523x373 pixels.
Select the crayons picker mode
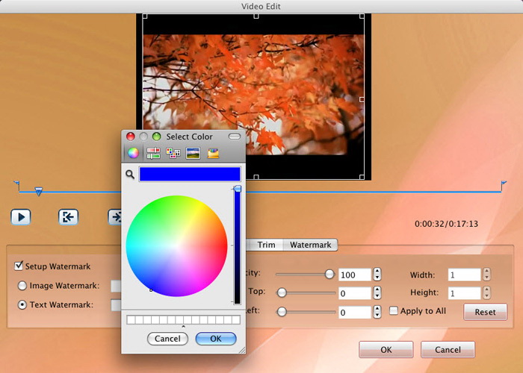point(214,153)
